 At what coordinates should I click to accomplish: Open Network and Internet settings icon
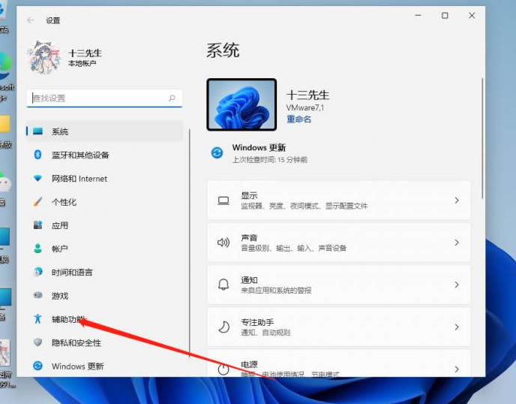coord(37,179)
